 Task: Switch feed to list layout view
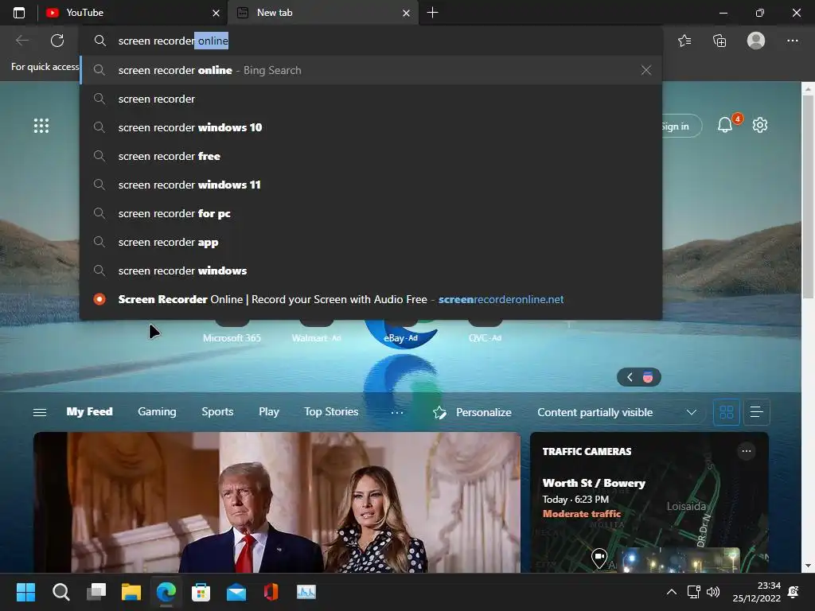(757, 413)
